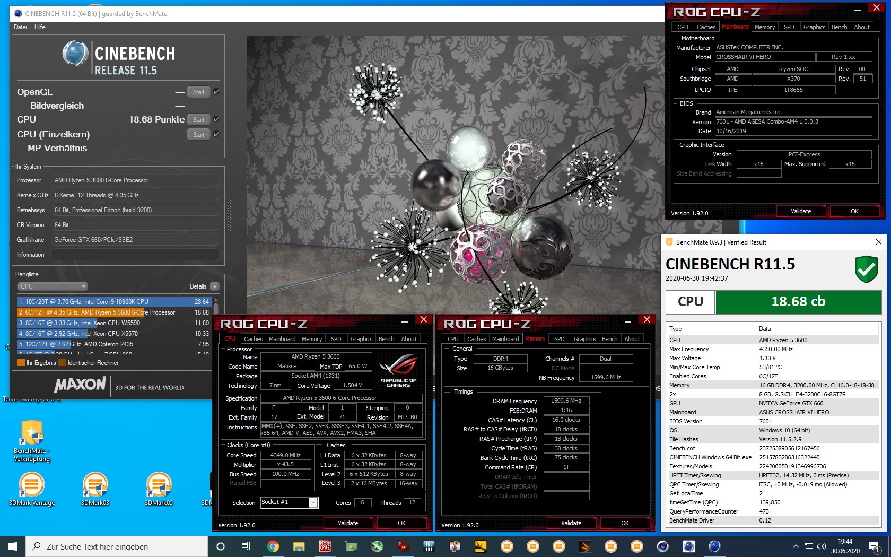Click the Cinebench sphere logo
891x557 pixels.
coord(75,53)
